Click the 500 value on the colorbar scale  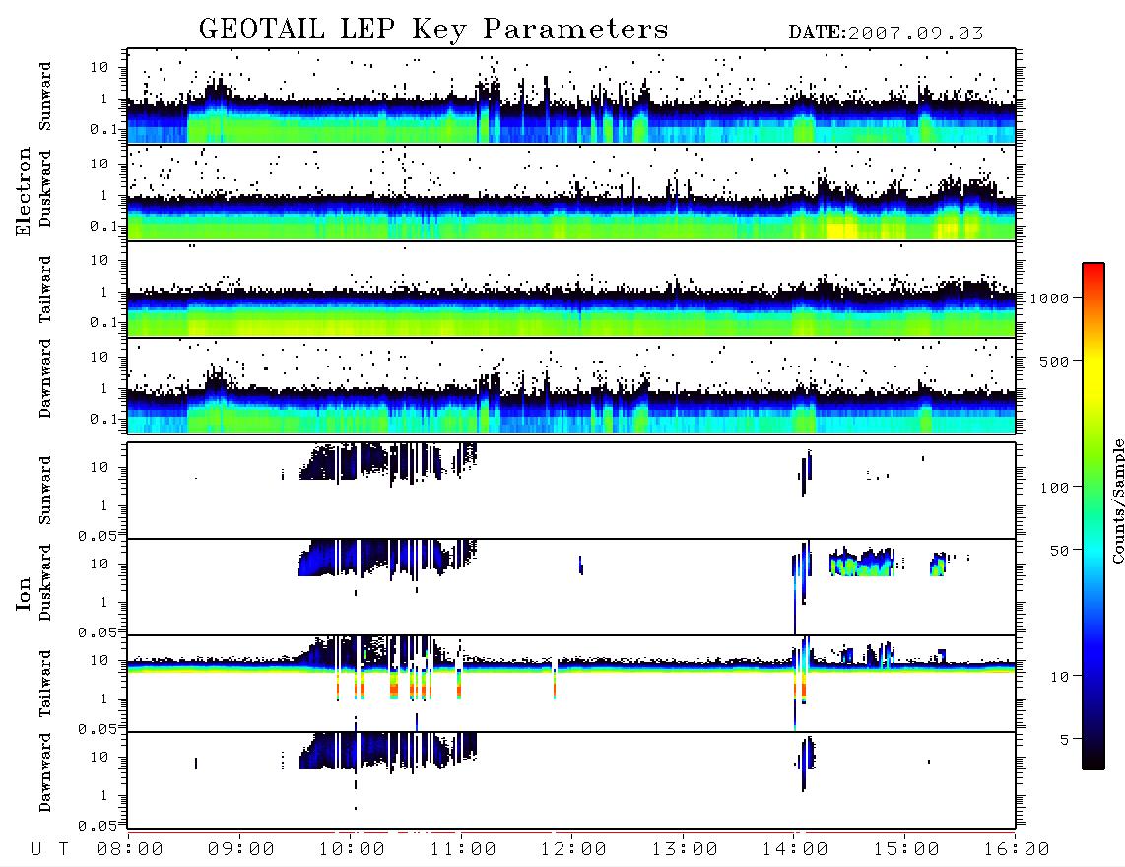pyautogui.click(x=1054, y=361)
